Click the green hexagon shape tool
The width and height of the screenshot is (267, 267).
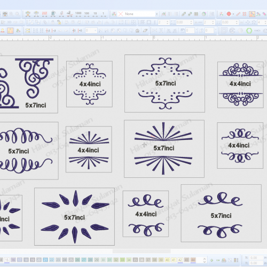pyautogui.click(x=249, y=30)
